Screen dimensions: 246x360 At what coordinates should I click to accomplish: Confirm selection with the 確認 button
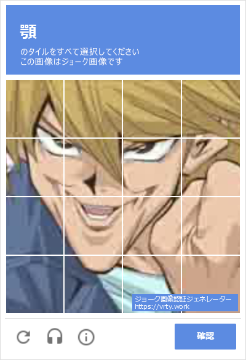point(205,337)
